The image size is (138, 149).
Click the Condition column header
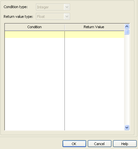tap(35, 27)
